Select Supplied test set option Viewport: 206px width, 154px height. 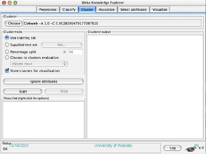point(7,45)
